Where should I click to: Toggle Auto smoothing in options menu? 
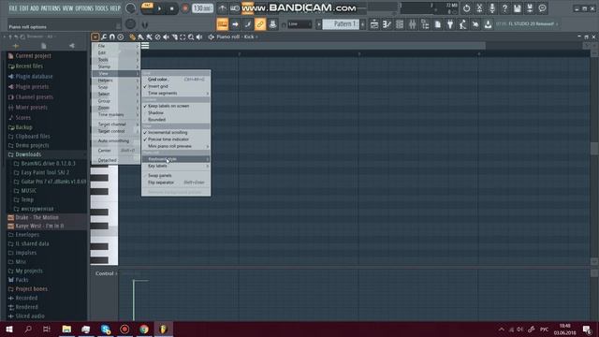[116, 141]
